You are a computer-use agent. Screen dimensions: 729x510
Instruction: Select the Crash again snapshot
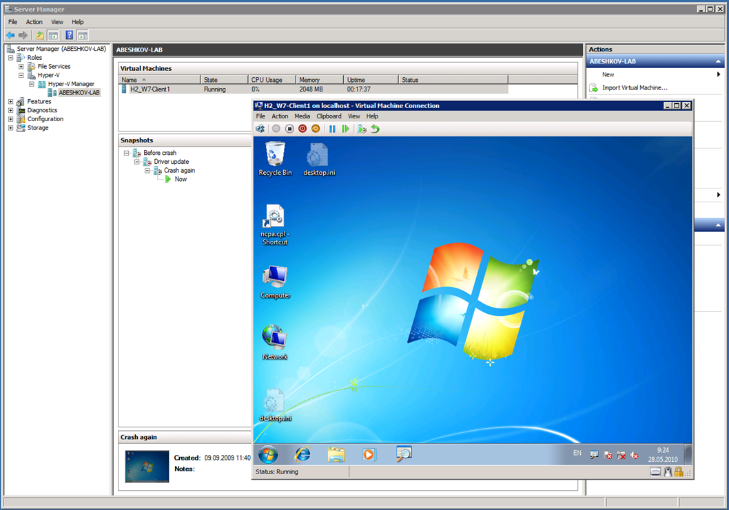(179, 171)
